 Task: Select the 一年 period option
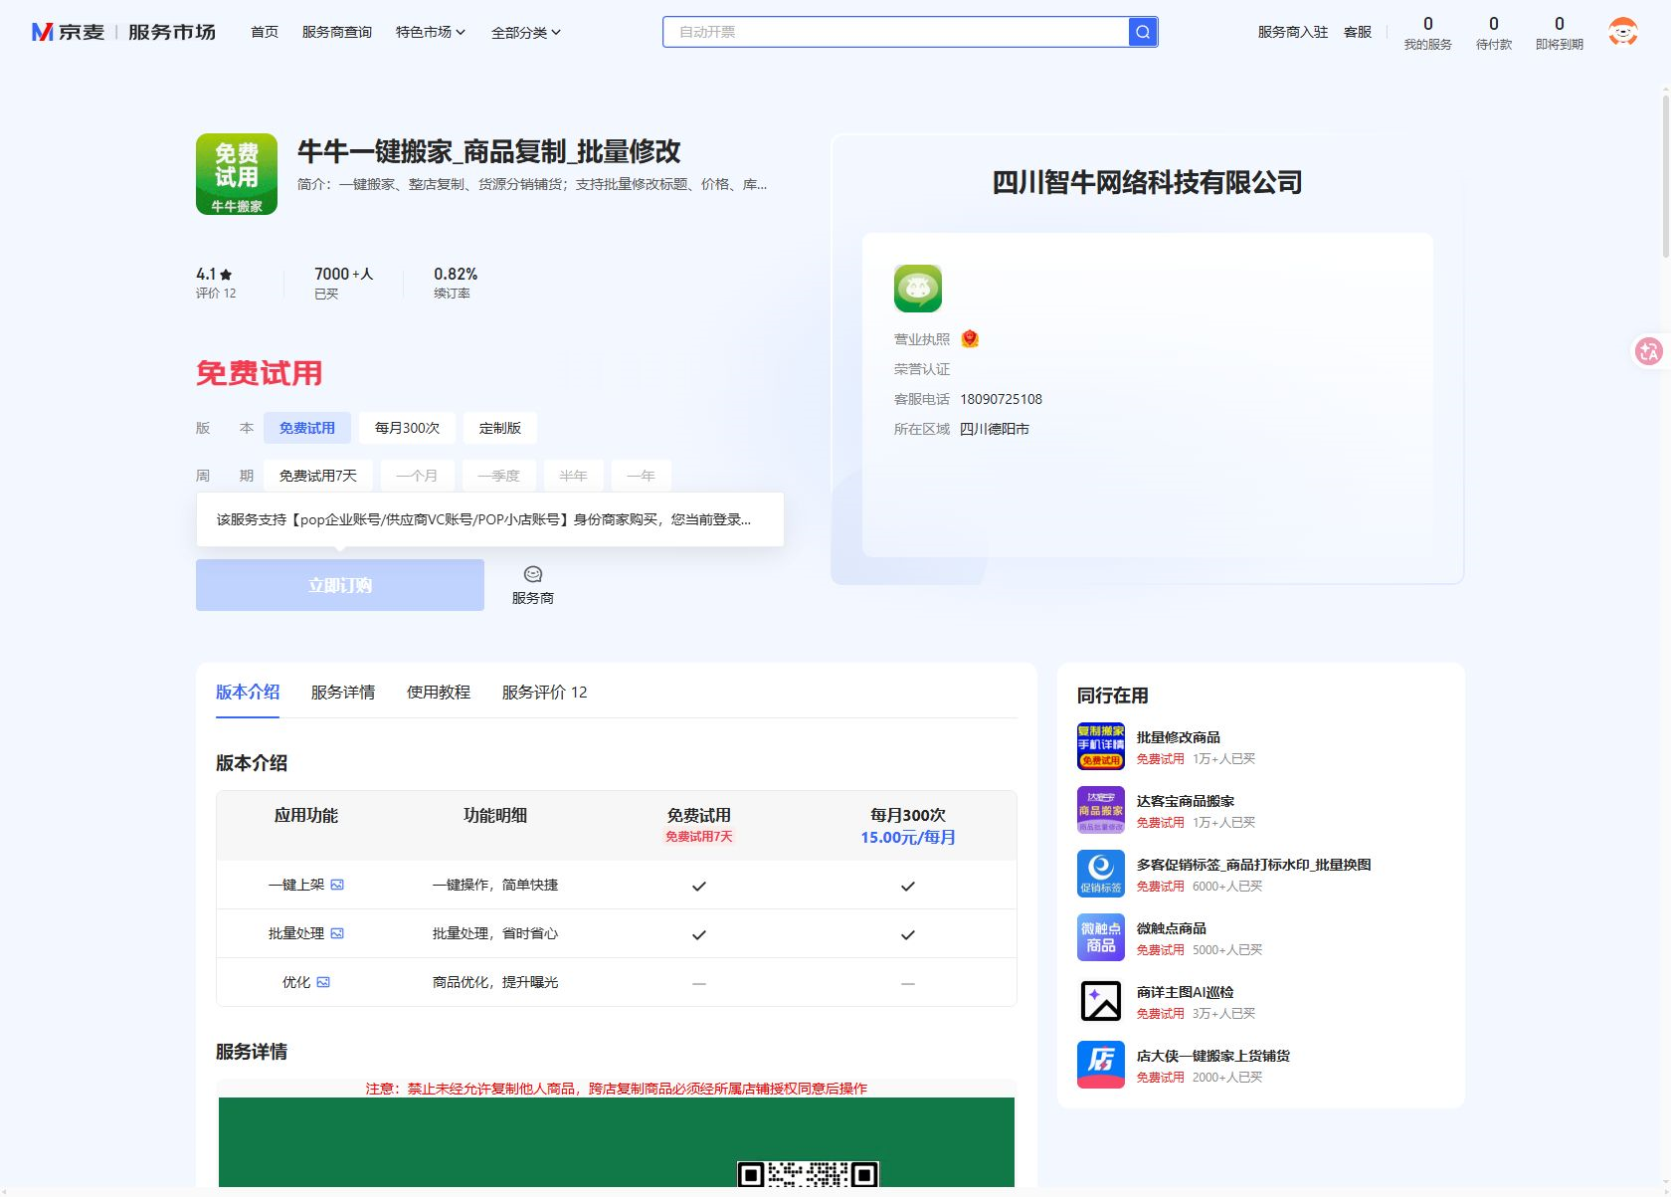point(642,476)
